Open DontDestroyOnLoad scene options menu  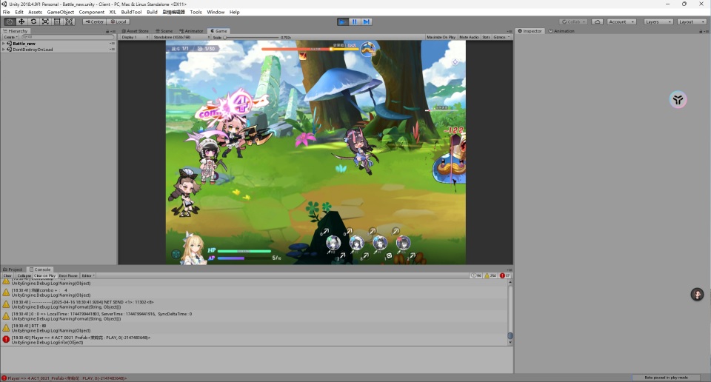(112, 50)
